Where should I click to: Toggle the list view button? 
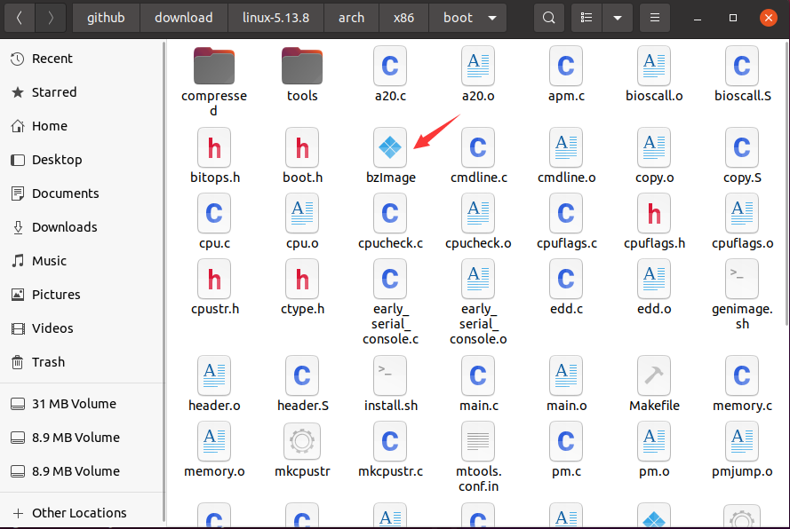(585, 18)
